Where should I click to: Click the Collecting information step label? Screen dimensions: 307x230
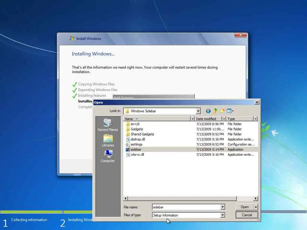(29, 220)
